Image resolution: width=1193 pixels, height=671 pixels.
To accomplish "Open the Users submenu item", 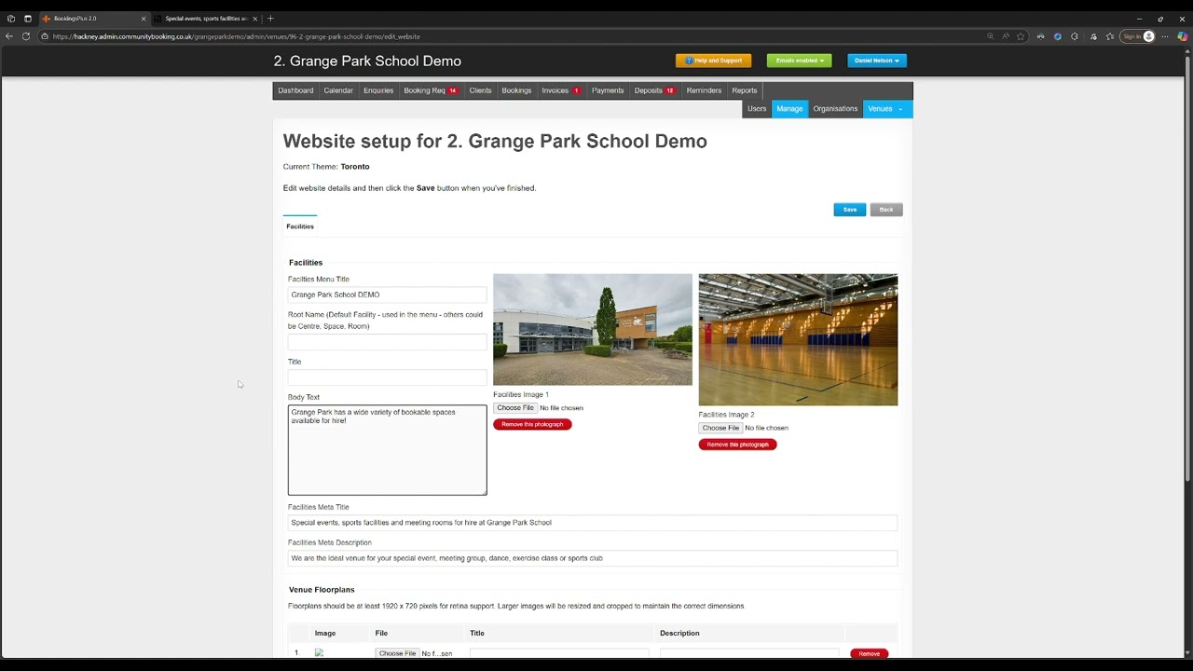I will pos(757,109).
